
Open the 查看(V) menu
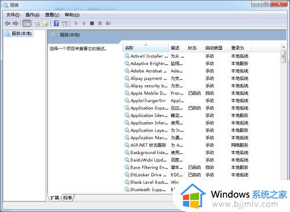(x=52, y=15)
